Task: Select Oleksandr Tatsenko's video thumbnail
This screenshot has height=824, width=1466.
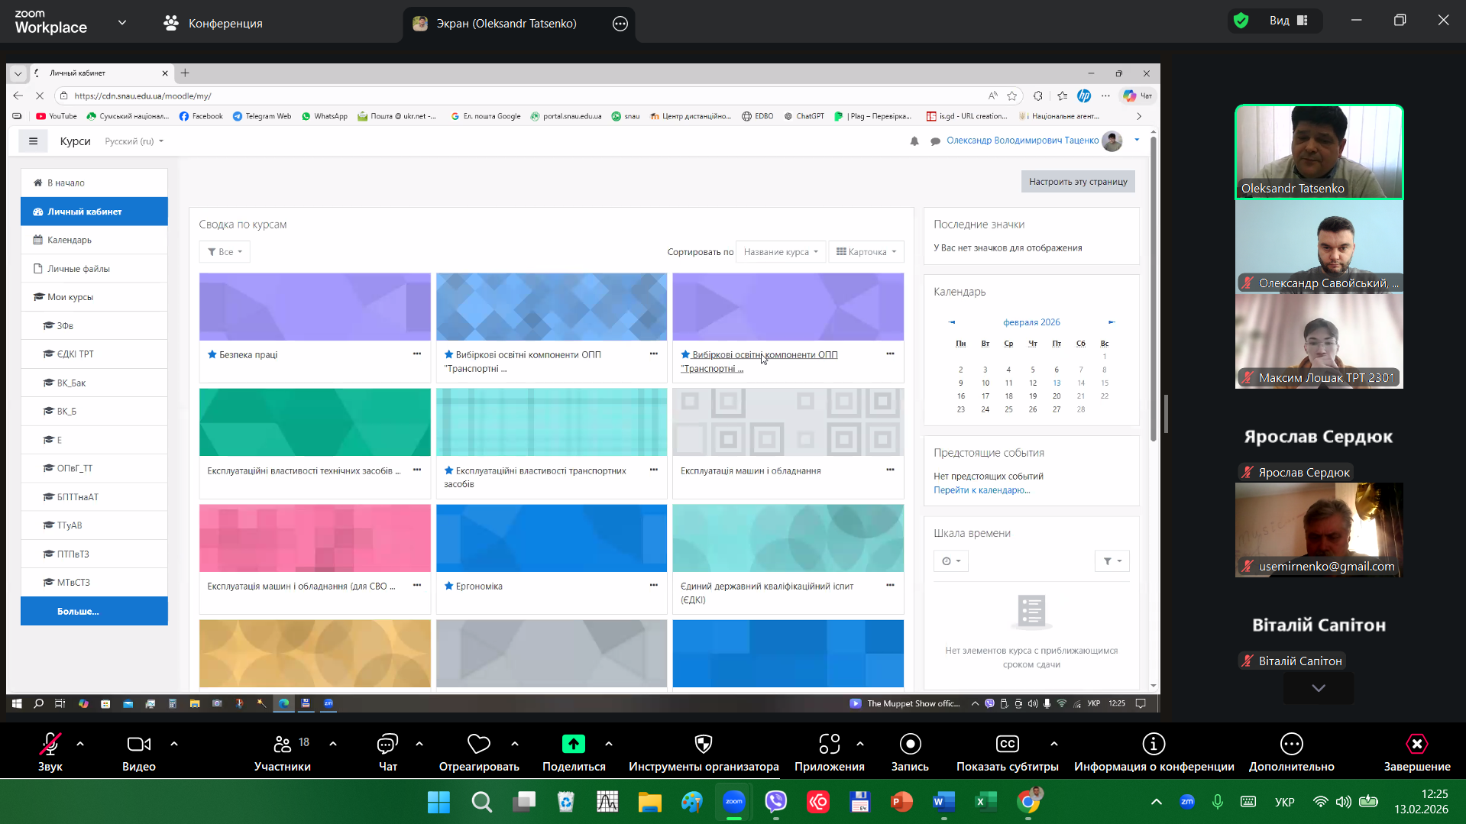Action: (x=1319, y=152)
